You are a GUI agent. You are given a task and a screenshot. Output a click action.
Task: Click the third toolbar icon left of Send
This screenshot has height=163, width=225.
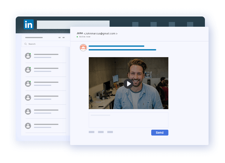pos(110,132)
